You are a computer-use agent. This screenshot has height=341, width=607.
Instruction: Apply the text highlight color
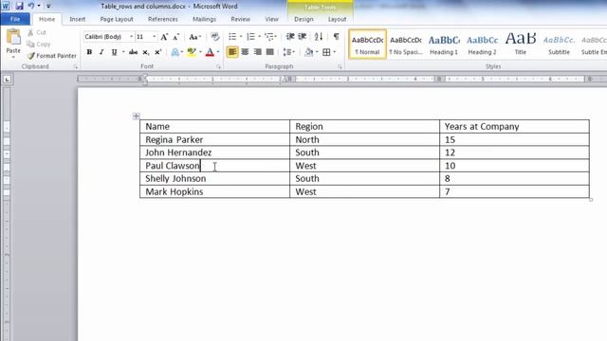192,52
